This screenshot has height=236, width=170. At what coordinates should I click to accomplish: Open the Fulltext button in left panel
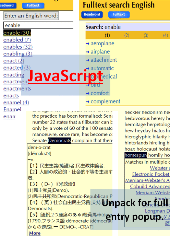click(x=33, y=5)
